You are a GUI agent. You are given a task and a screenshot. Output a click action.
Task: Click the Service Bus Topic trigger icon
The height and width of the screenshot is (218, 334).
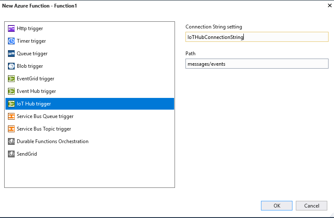coord(11,129)
